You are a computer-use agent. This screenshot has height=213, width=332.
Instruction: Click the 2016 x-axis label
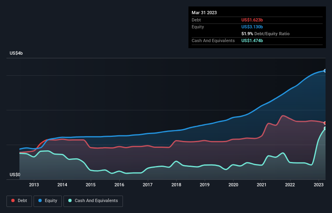[x=119, y=185]
